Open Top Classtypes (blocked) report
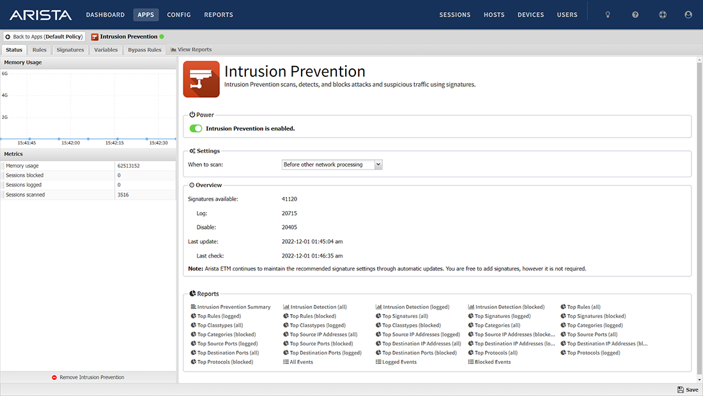This screenshot has width=703, height=396. (408, 326)
